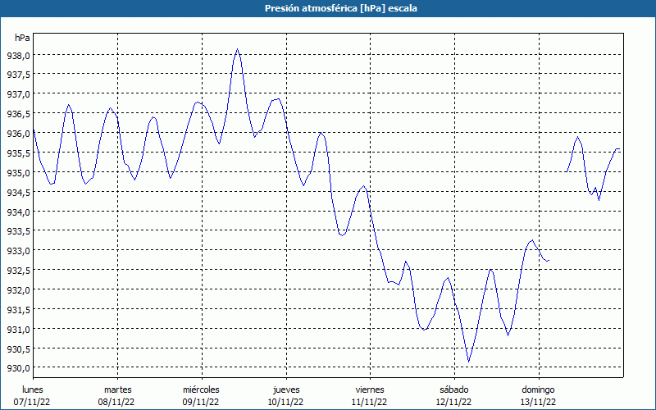
Task: Click the 'sábado' day label
Action: tap(454, 389)
